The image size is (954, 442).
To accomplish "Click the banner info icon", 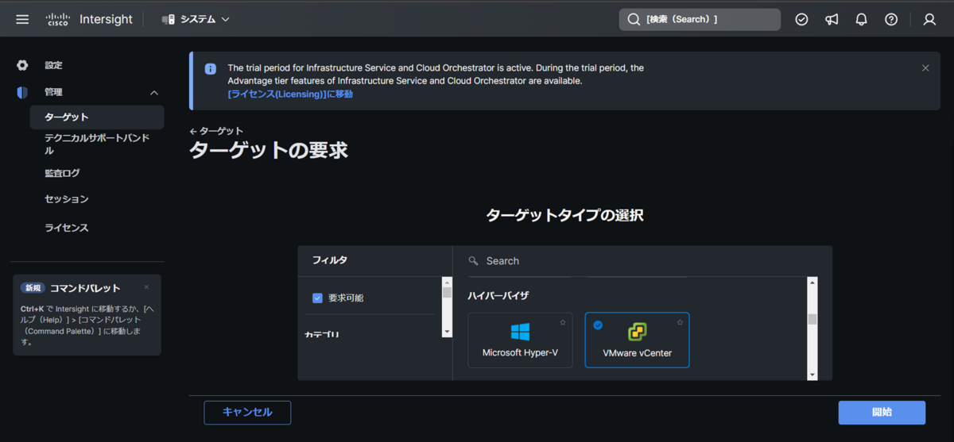I will click(210, 69).
